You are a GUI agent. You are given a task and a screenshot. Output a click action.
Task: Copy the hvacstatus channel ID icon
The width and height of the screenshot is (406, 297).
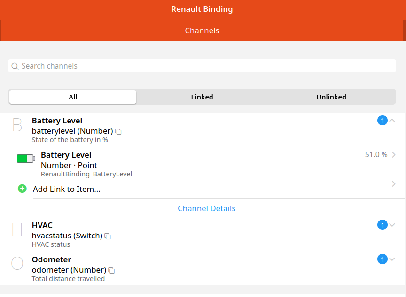coord(108,236)
